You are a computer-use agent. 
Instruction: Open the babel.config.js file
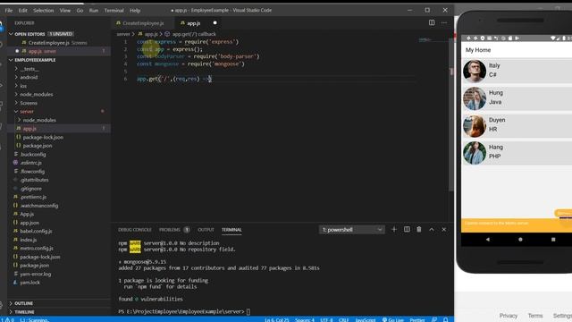click(36, 231)
